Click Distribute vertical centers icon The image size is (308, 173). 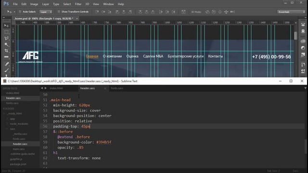146,12
